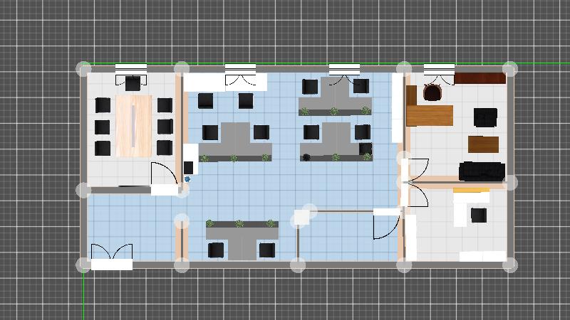Click the chair at head of conference table
The height and width of the screenshot is (320, 570).
coord(133,85)
